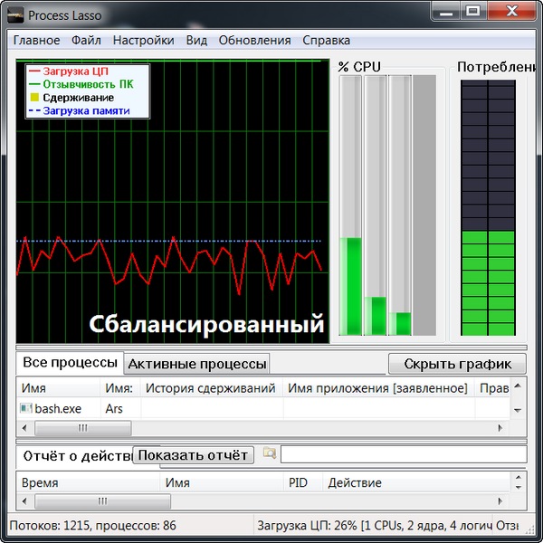Open the Справка menu

coord(326,40)
